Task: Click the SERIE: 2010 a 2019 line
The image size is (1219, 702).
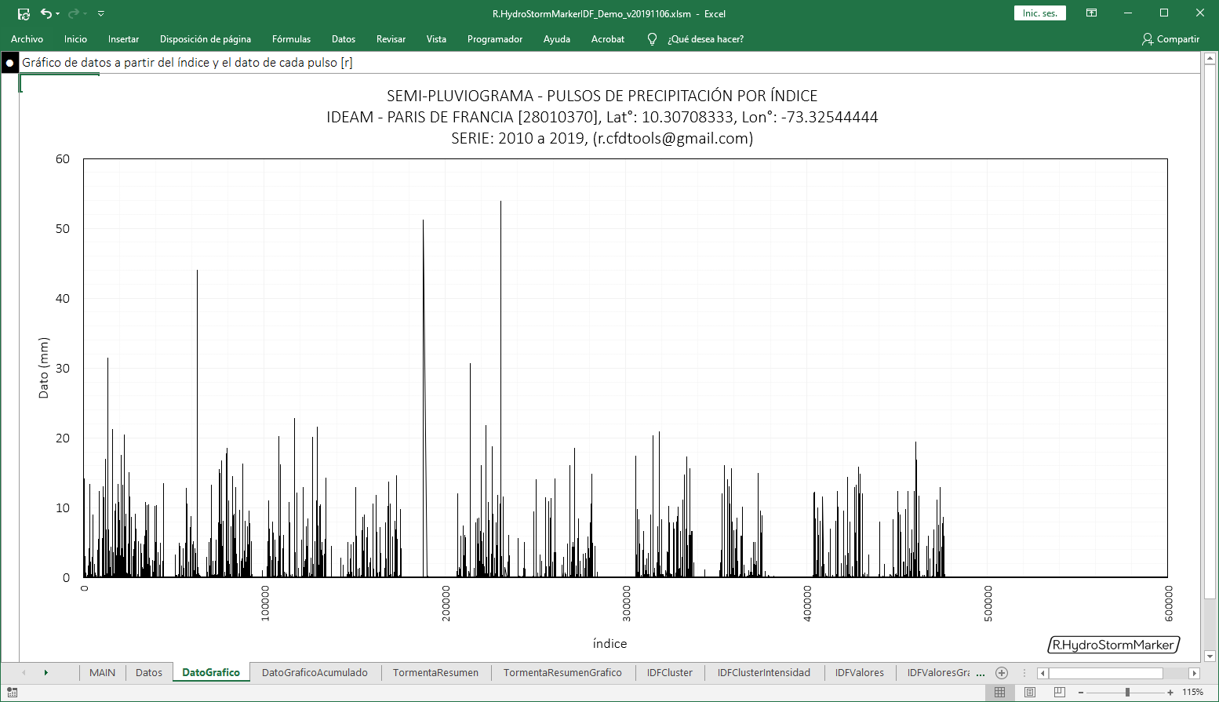Action: tap(602, 138)
